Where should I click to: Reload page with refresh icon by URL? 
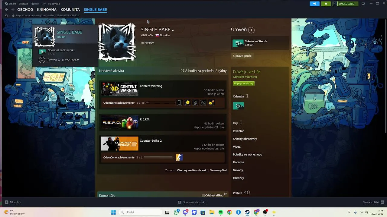7,15
